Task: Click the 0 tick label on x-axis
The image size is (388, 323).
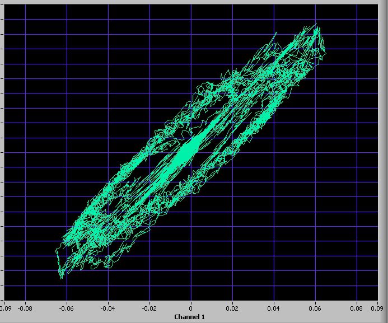Action: pyautogui.click(x=191, y=308)
